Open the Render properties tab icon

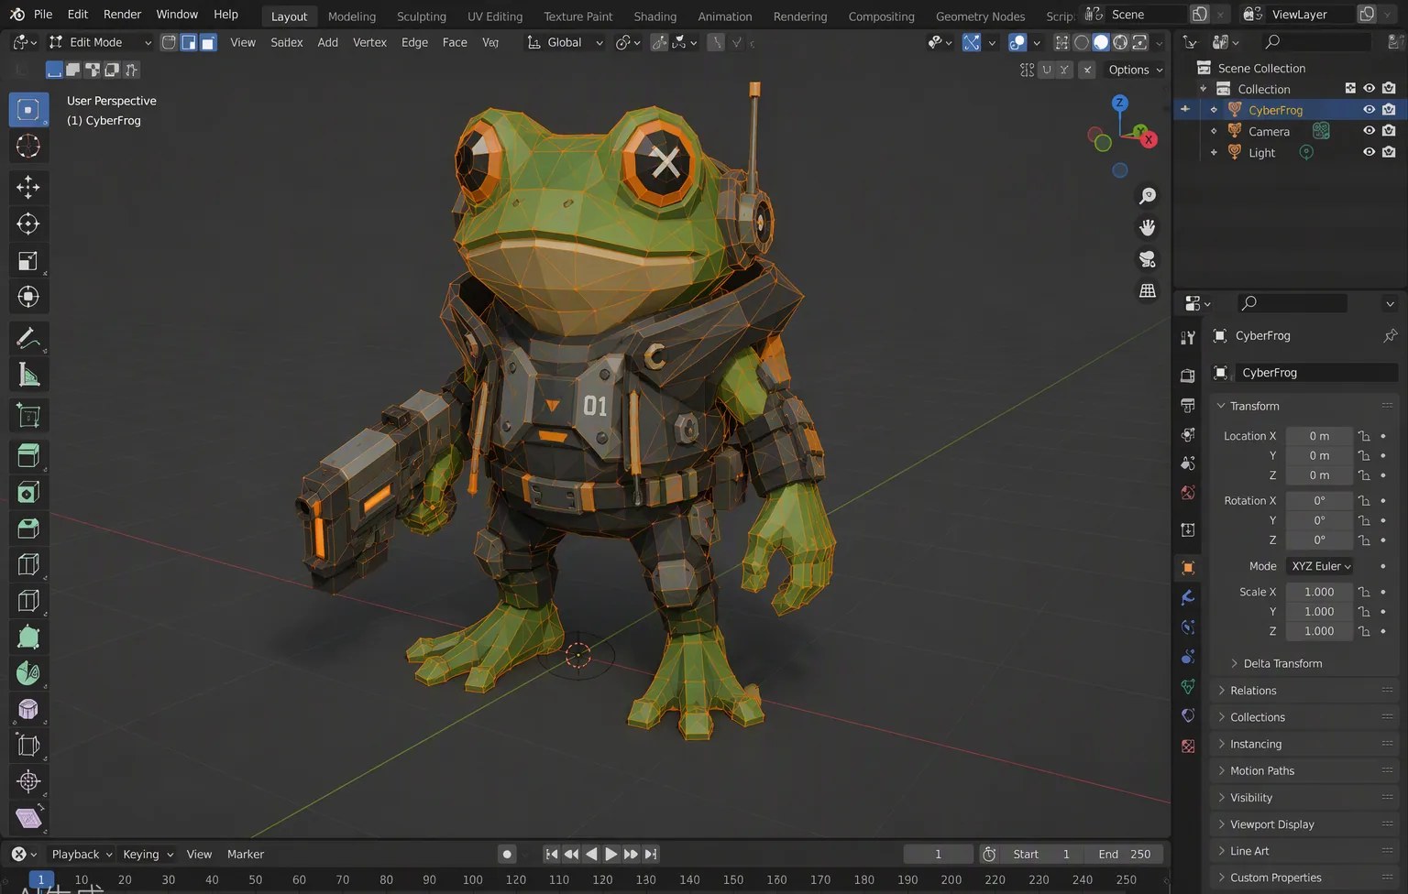1188,376
